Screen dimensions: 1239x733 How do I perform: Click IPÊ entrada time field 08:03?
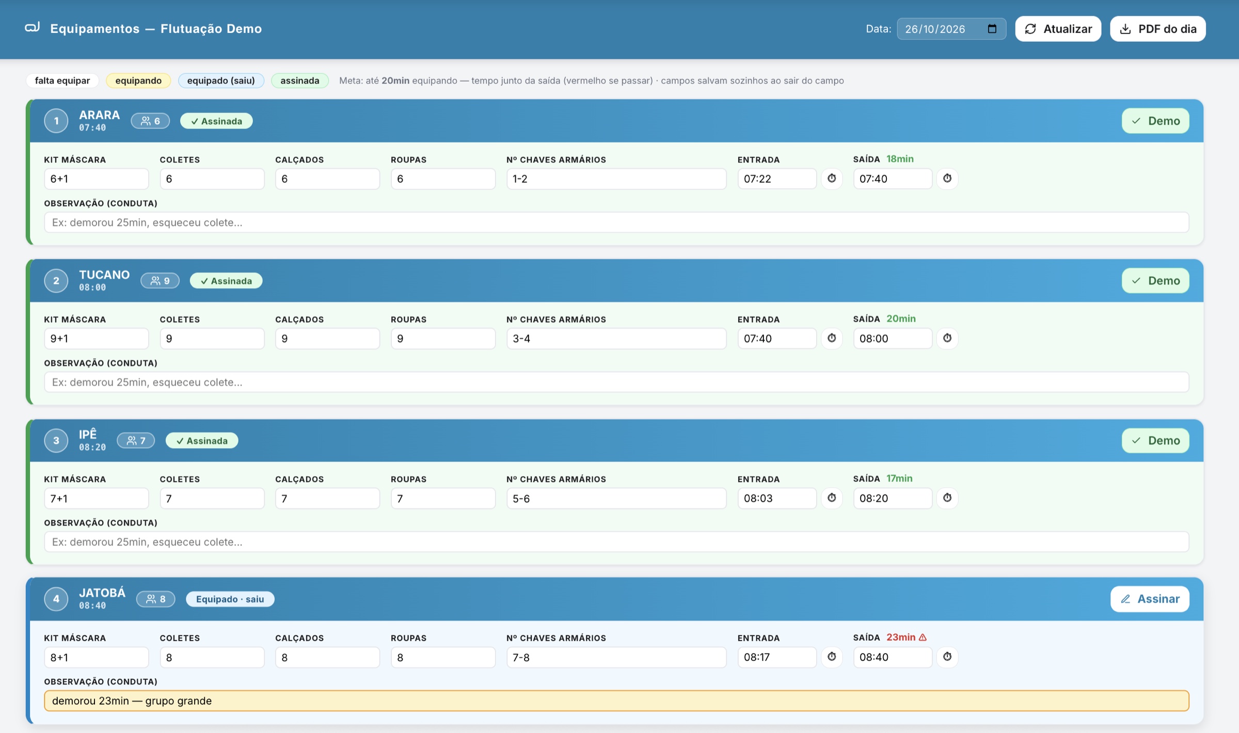tap(777, 498)
